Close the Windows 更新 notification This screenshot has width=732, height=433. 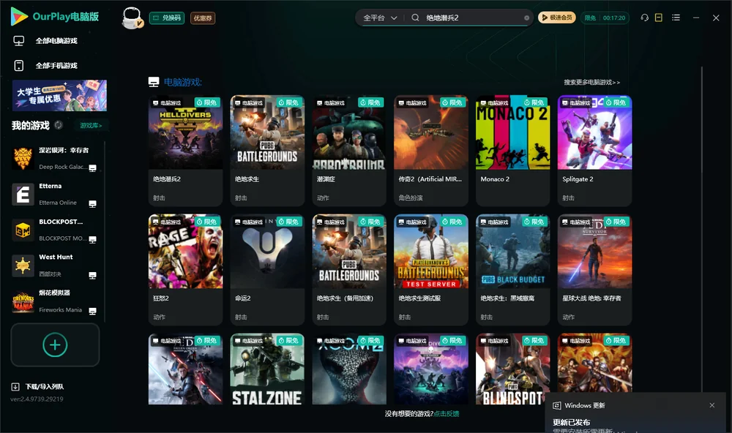tap(712, 405)
